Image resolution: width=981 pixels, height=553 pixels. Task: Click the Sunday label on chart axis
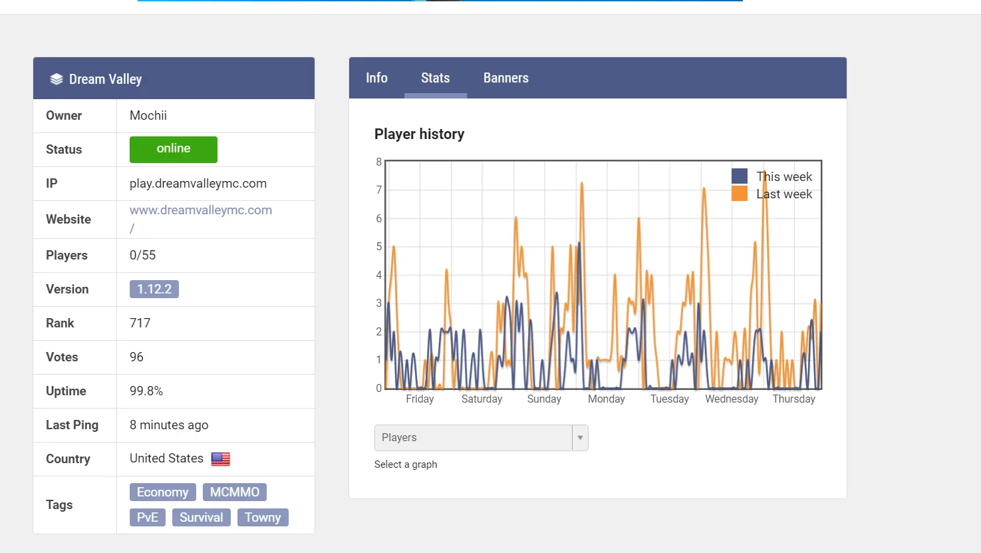pyautogui.click(x=544, y=399)
